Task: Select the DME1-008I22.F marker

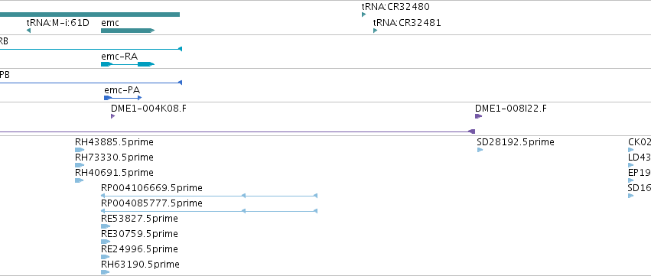Action: tap(479, 116)
